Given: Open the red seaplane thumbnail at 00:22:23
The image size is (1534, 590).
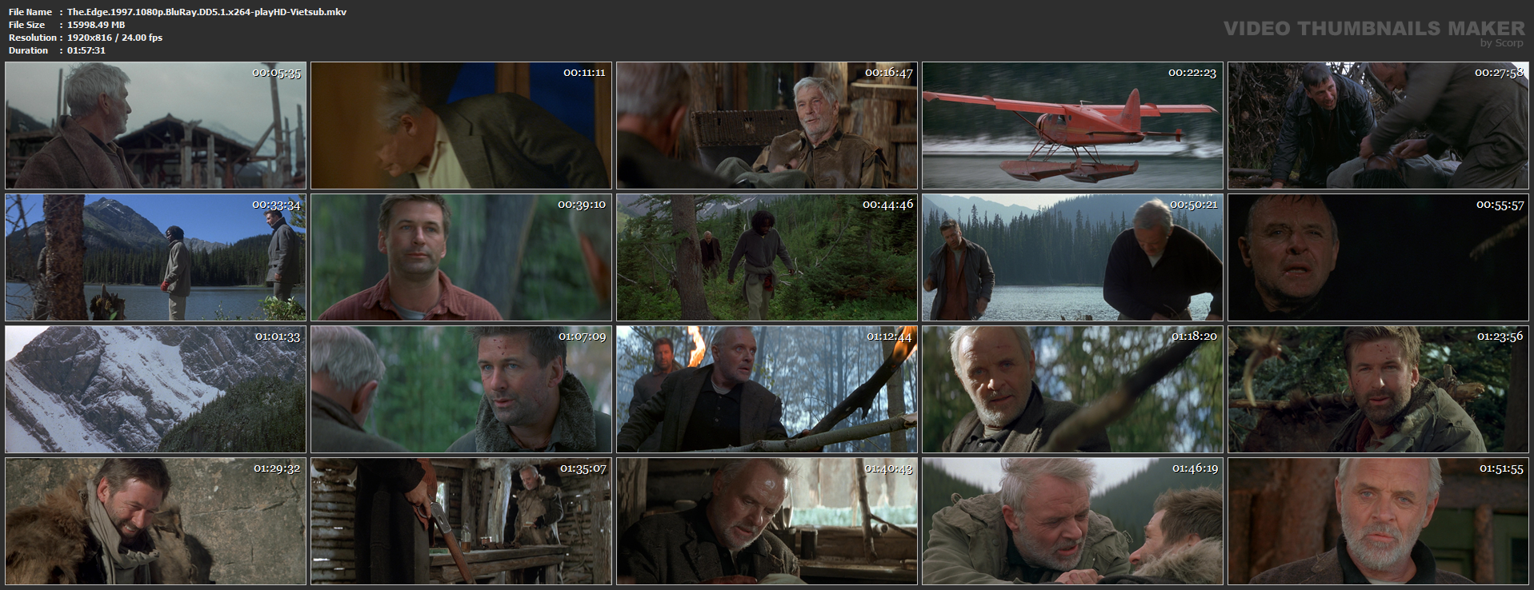Looking at the screenshot, I should (x=1072, y=126).
